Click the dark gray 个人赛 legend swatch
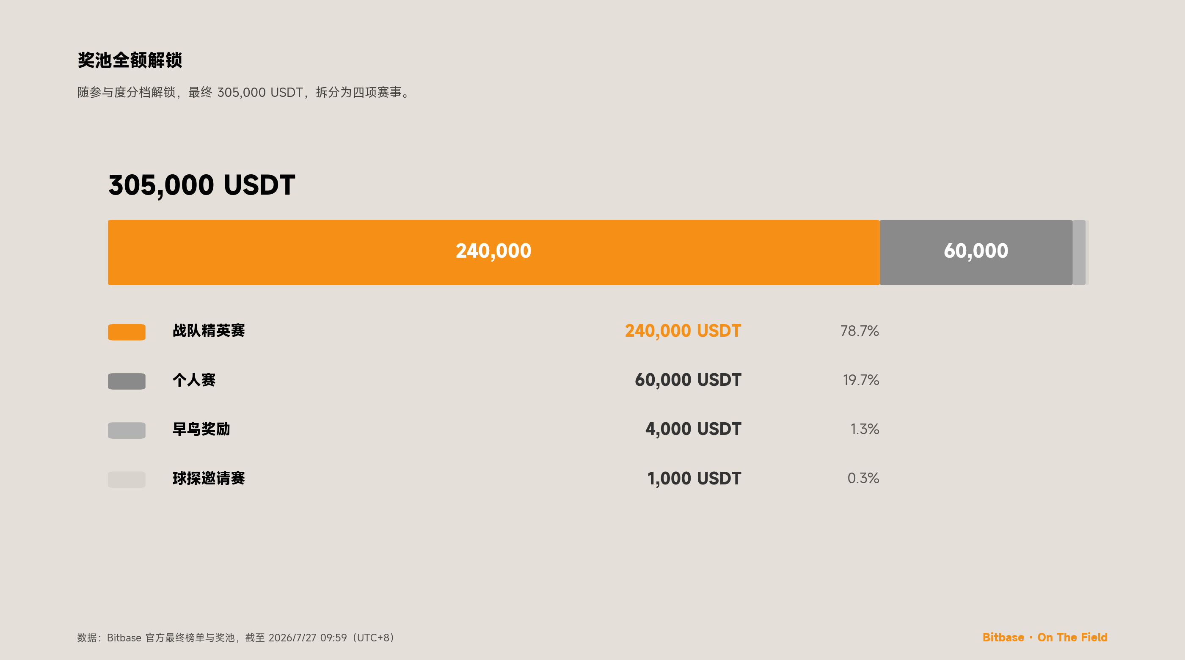 (x=127, y=381)
